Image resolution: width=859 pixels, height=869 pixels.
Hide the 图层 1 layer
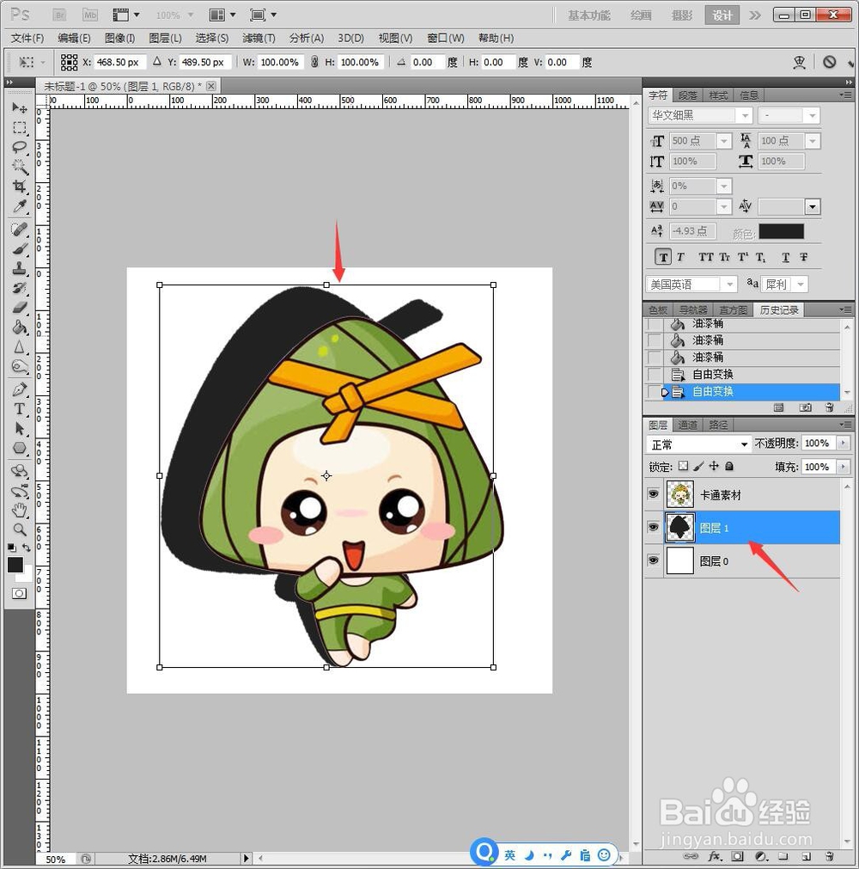(654, 527)
